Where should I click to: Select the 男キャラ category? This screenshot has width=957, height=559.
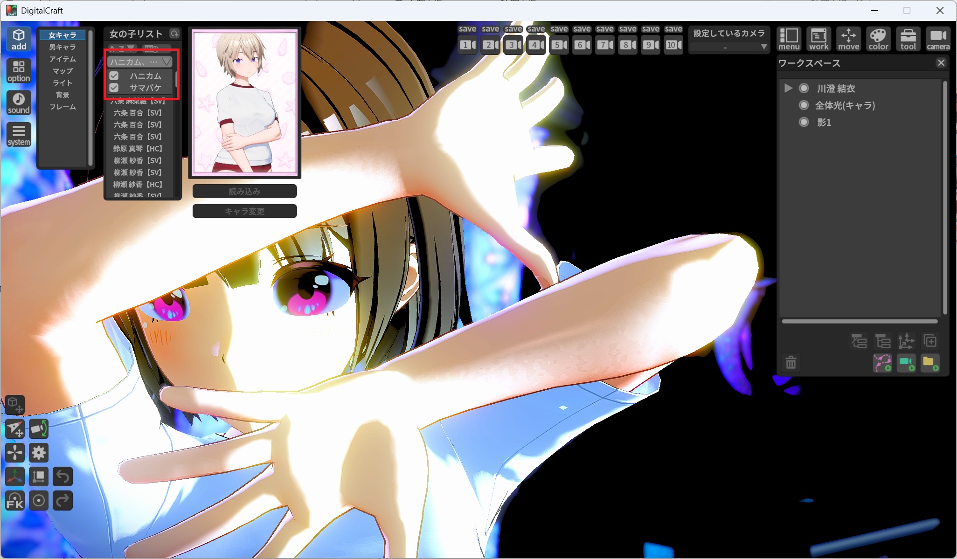pos(62,47)
